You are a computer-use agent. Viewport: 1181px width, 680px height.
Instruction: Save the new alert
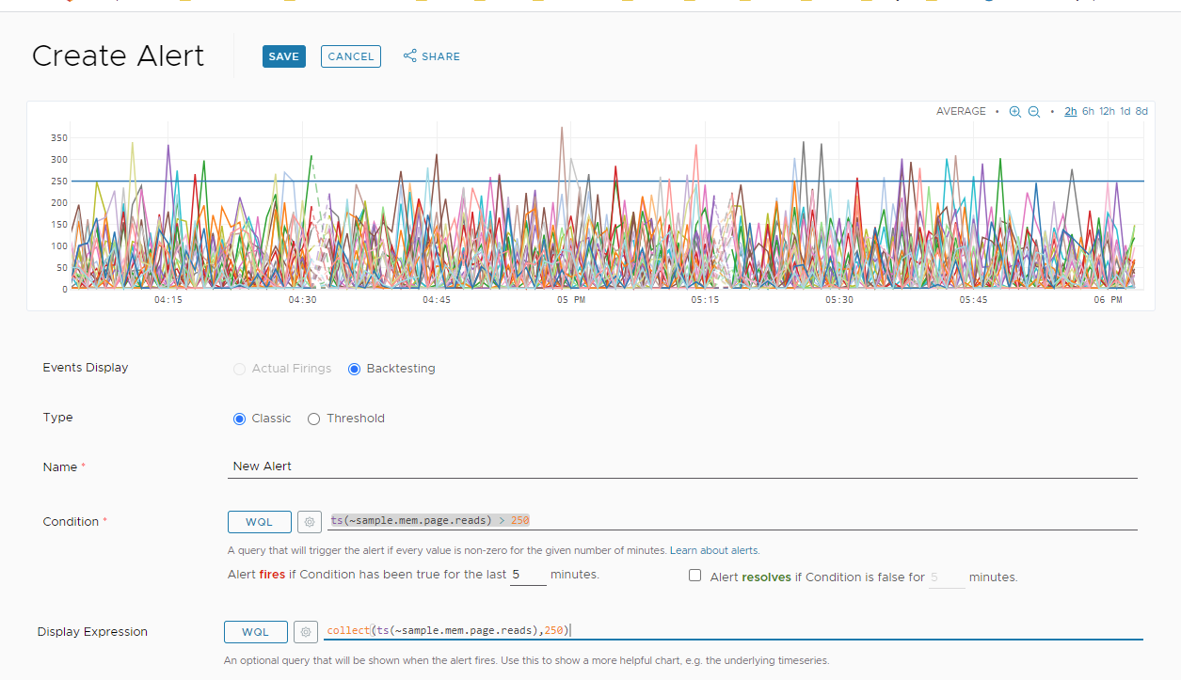coord(283,56)
